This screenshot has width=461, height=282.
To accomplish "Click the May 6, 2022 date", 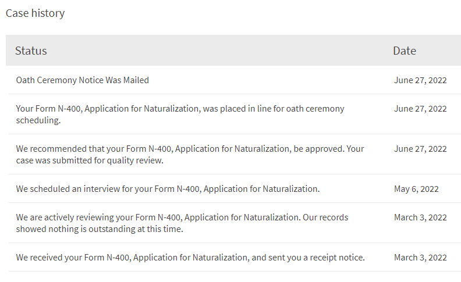I will pyautogui.click(x=416, y=189).
